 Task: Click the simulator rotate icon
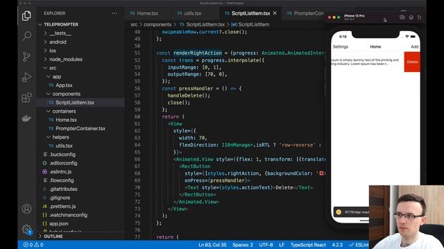420,17
